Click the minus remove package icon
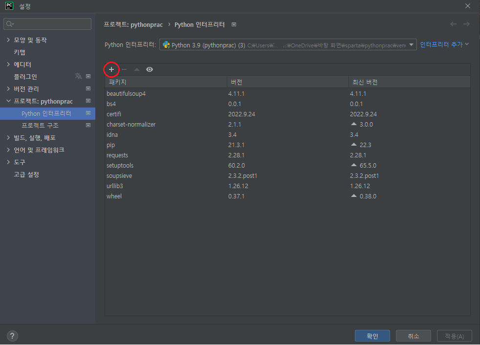Screen dimensions: 480x345 (x=124, y=69)
